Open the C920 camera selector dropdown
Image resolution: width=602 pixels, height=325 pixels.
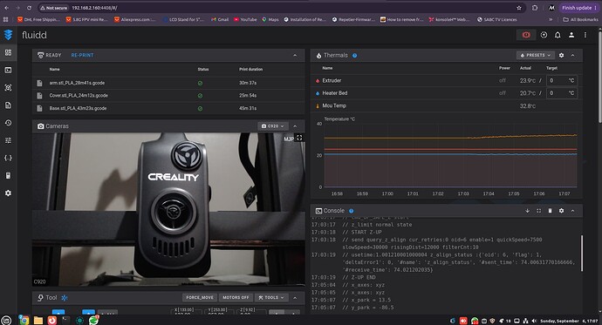pyautogui.click(x=272, y=126)
